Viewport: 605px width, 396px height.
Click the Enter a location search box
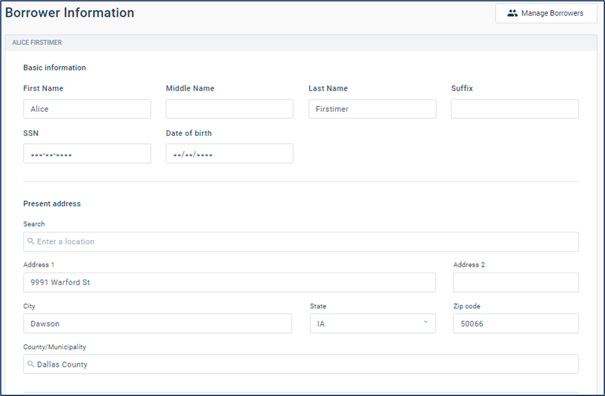pyautogui.click(x=301, y=242)
